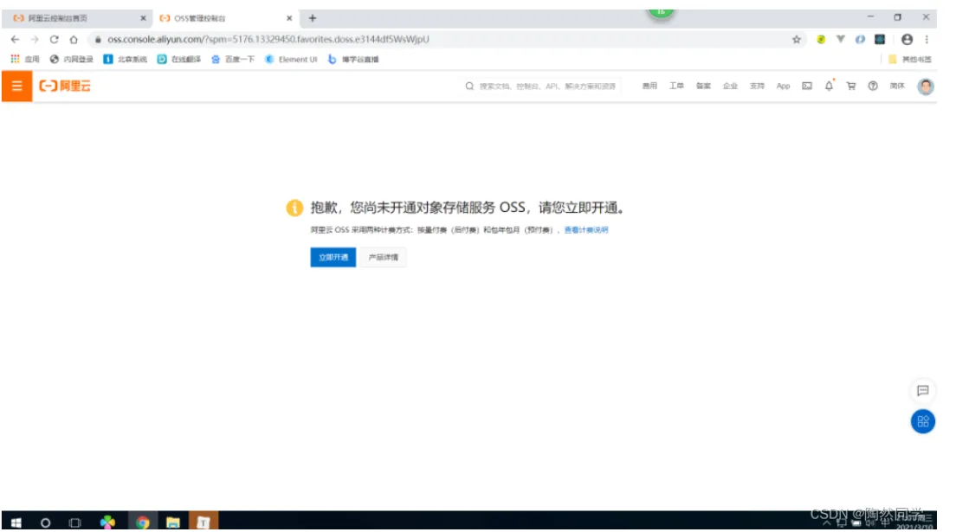Go to the Aliyun logo homepage
956x532 pixels.
coord(65,86)
